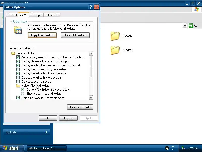Check Display the contents of system folders
The height and width of the screenshot is (152, 202).
click(18, 69)
